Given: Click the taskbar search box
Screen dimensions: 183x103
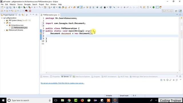Looking at the screenshot, I should click(x=29, y=100).
